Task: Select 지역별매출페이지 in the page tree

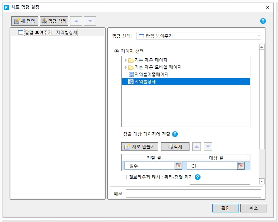Action: pyautogui.click(x=151, y=74)
